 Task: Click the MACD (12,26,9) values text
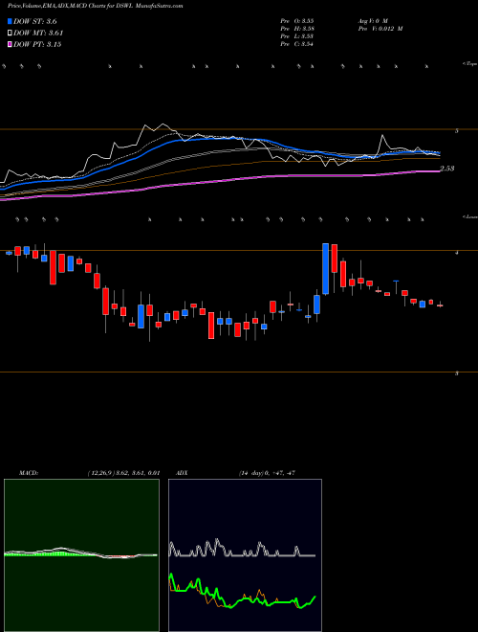pos(123,473)
